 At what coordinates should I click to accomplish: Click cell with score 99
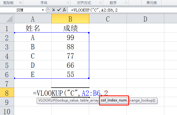pos(70,37)
